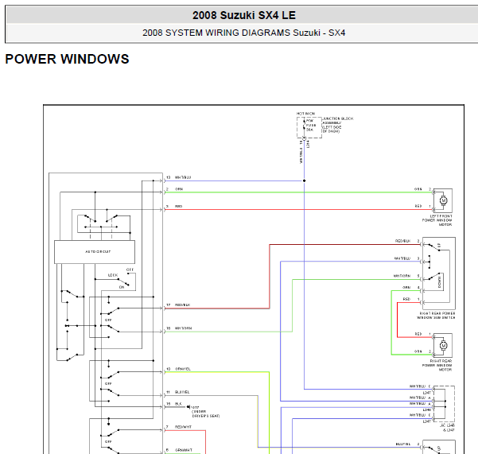Viewport: 478px width, 454px height.
Task: Click the "2008 Suzuki SX4 LE" title
Action: [x=244, y=15]
